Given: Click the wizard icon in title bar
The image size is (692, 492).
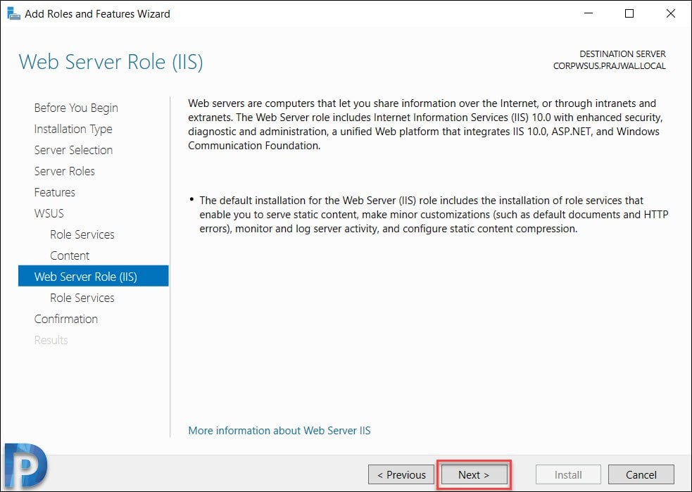Looking at the screenshot, I should 13,13.
